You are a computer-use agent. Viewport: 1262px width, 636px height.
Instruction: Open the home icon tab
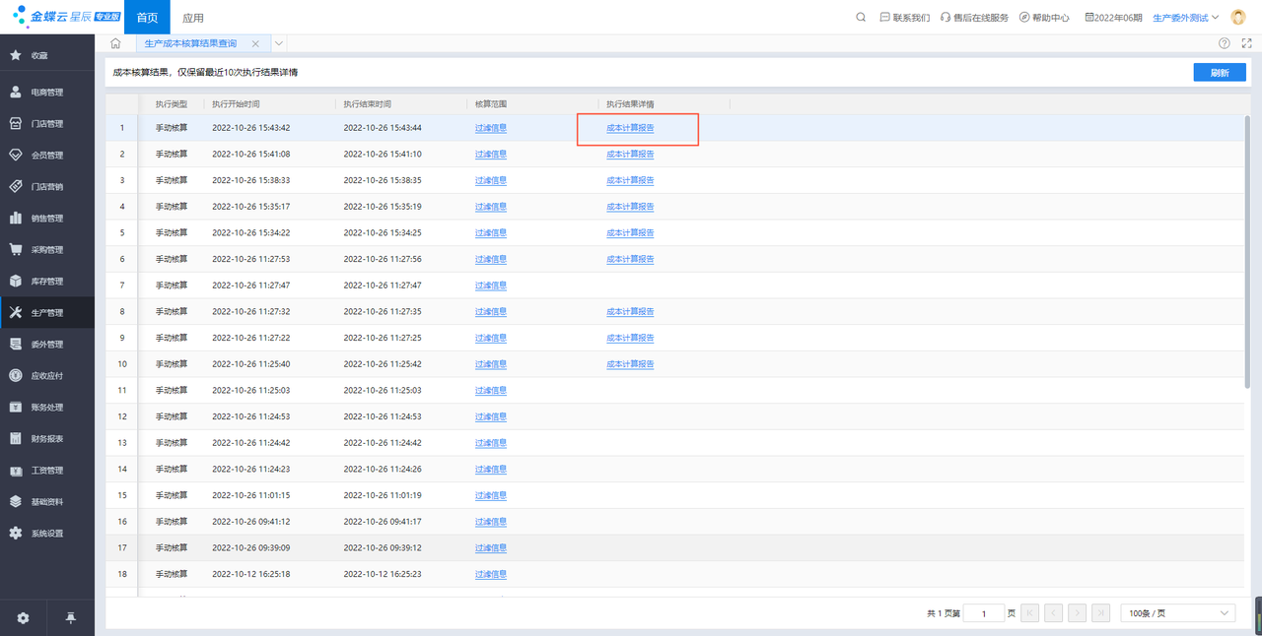click(116, 43)
